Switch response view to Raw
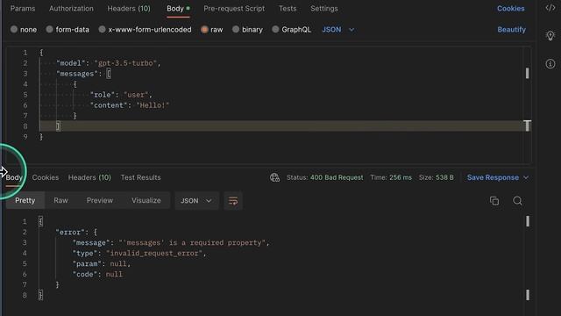The height and width of the screenshot is (316, 561). tap(60, 201)
